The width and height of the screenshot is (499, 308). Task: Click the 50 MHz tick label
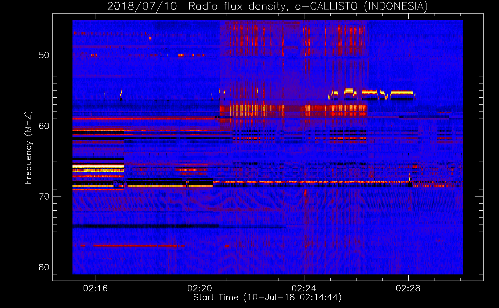click(x=44, y=55)
